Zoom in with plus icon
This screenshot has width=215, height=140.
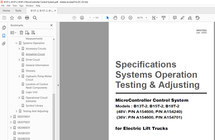coord(130,18)
